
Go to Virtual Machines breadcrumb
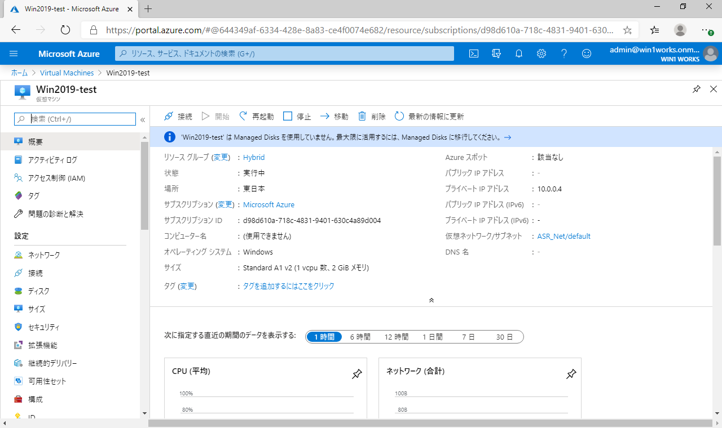click(x=67, y=73)
